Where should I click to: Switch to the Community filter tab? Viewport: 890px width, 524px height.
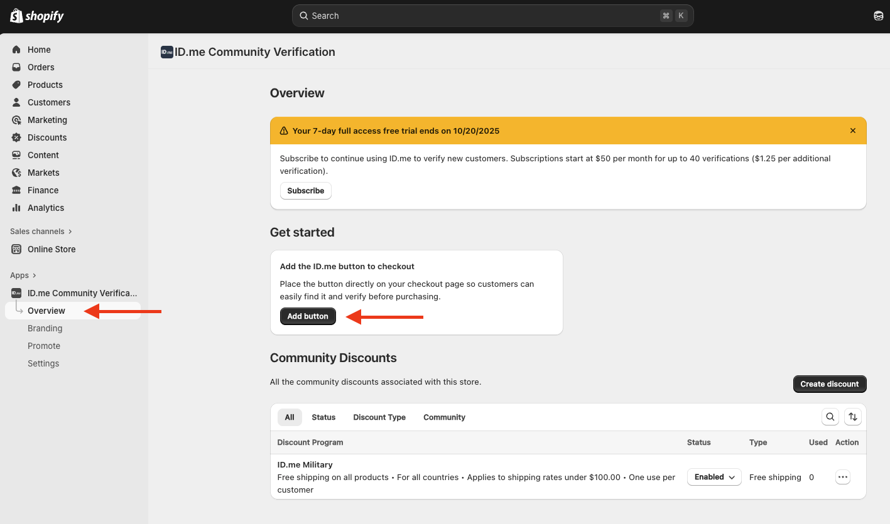[444, 417]
